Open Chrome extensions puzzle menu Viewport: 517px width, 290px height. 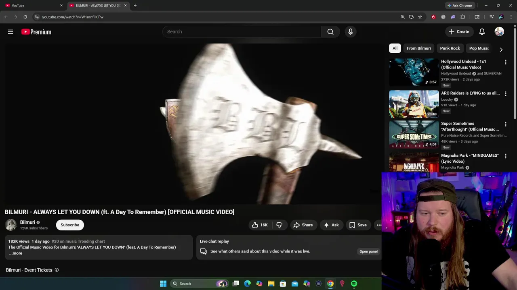463,17
